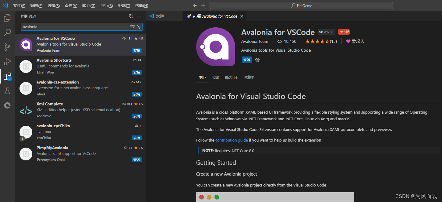The width and height of the screenshot is (442, 202).
Task: Refresh the extensions list
Action: coord(131,16)
